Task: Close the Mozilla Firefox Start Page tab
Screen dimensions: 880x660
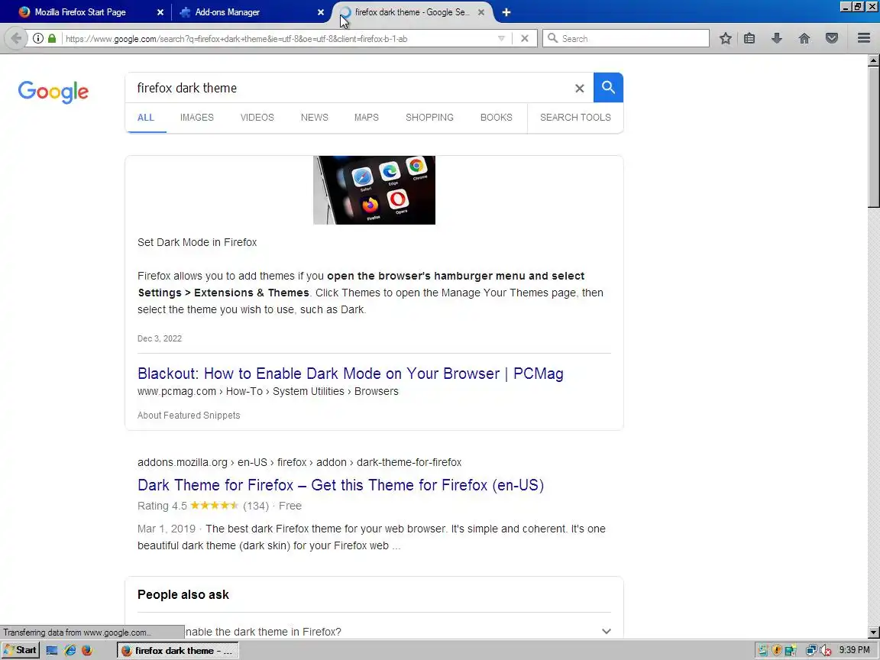Action: pos(160,11)
